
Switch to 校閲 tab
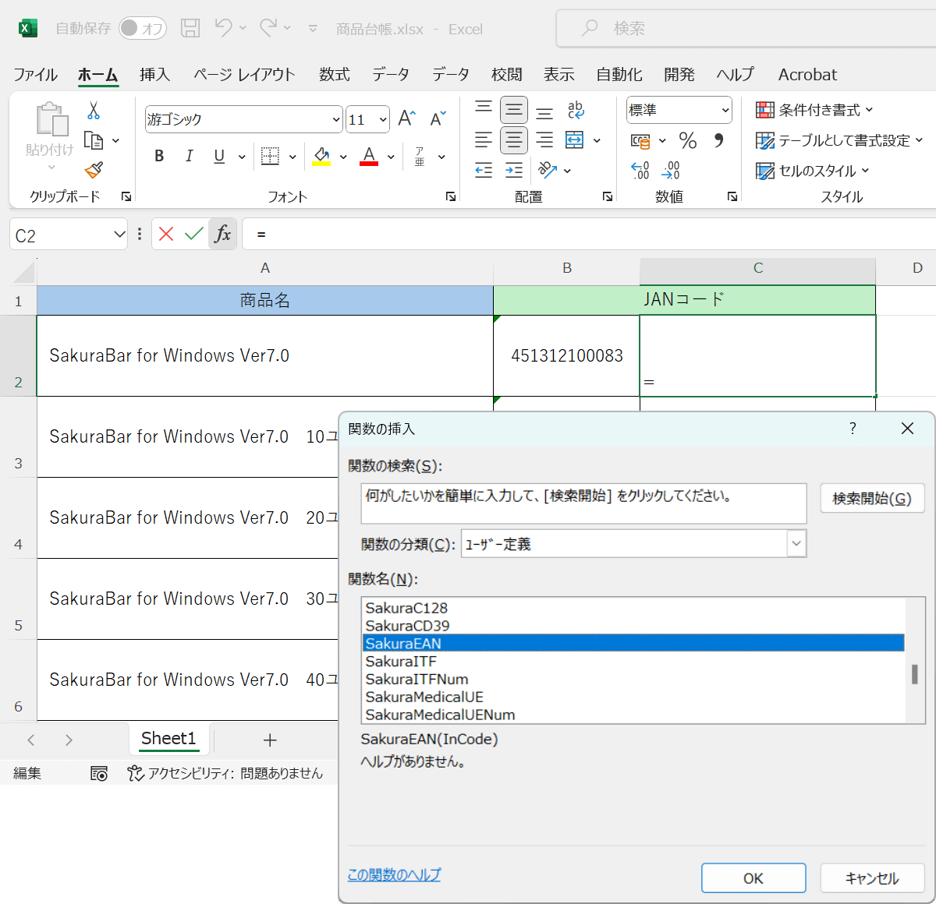pyautogui.click(x=507, y=75)
